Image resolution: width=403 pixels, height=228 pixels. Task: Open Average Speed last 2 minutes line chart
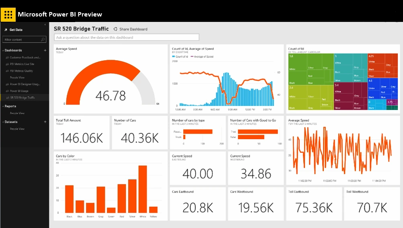pos(343,150)
